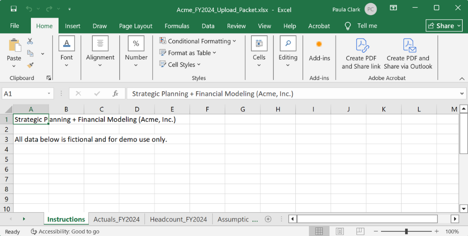Click Create PDF and Share link
The image size is (468, 236).
click(361, 54)
